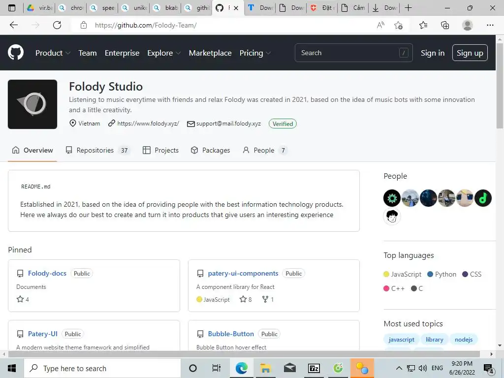Open the tab actions menu icon
This screenshot has width=504, height=378.
12,8
